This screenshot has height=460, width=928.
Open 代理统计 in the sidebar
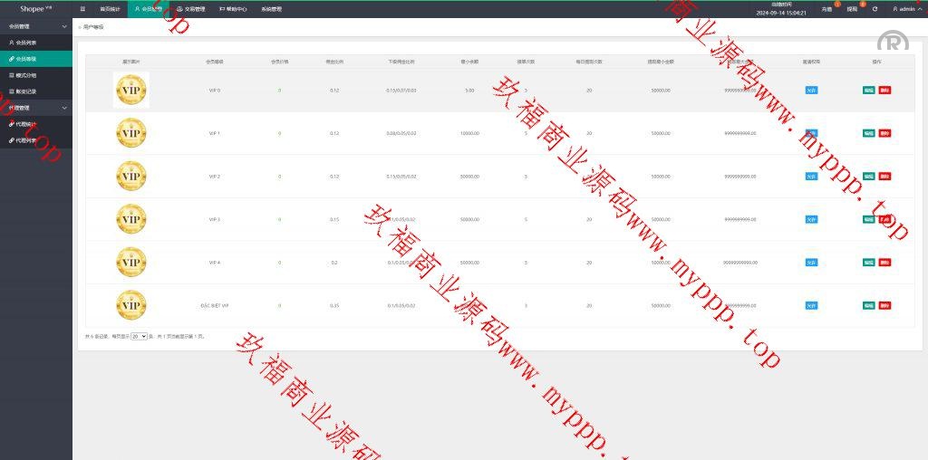tap(26, 124)
